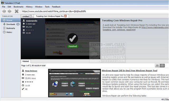Click the forward navigation arrow
Viewport: 169px width, 101px height.
(10, 11)
